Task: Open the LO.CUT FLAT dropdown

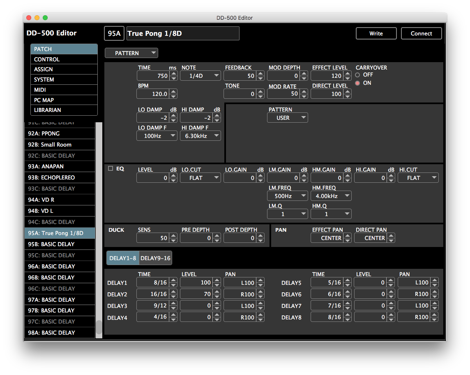Action: [200, 178]
